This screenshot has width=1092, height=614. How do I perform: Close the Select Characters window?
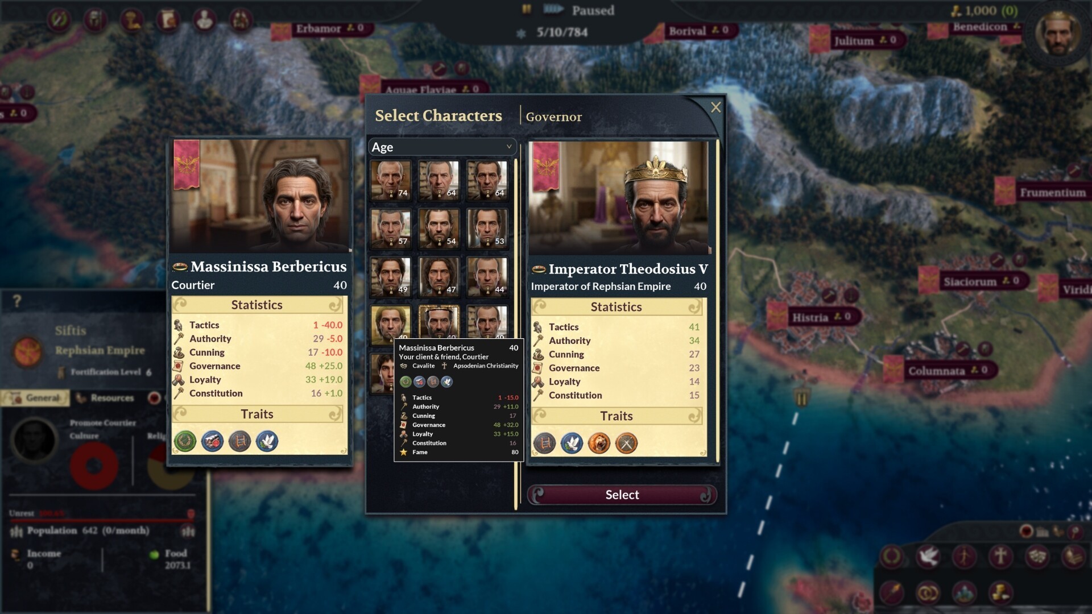point(715,107)
